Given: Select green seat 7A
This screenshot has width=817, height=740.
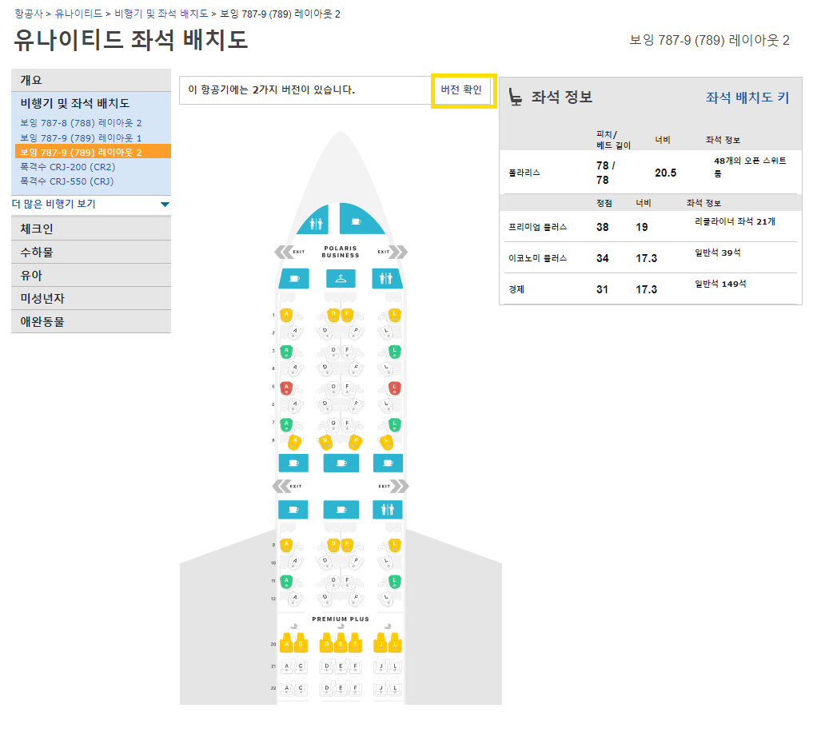Looking at the screenshot, I should (x=286, y=424).
